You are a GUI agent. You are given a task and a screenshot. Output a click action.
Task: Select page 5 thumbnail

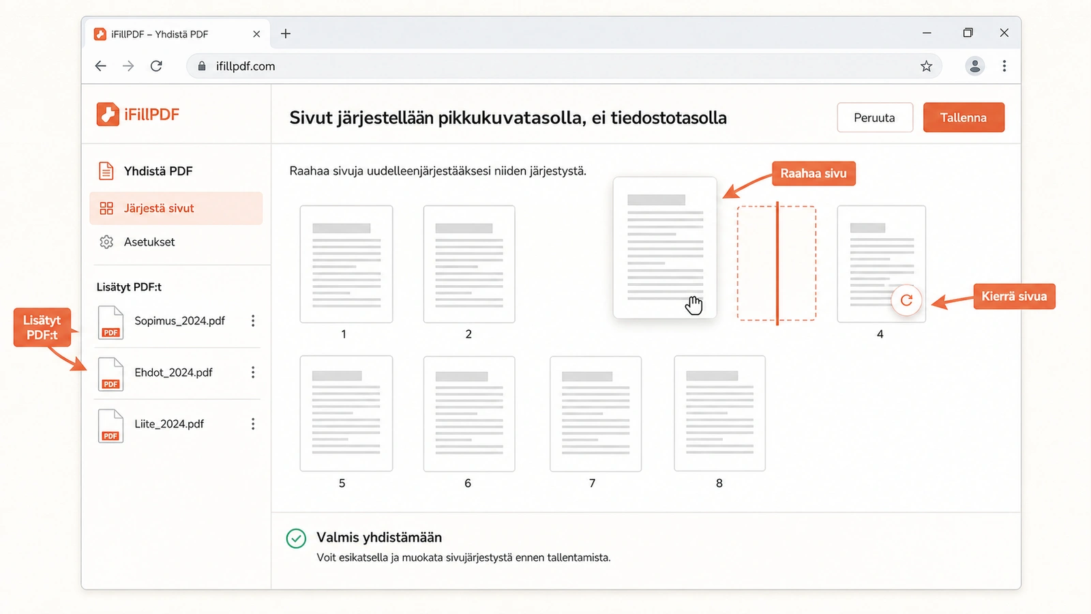coord(346,413)
